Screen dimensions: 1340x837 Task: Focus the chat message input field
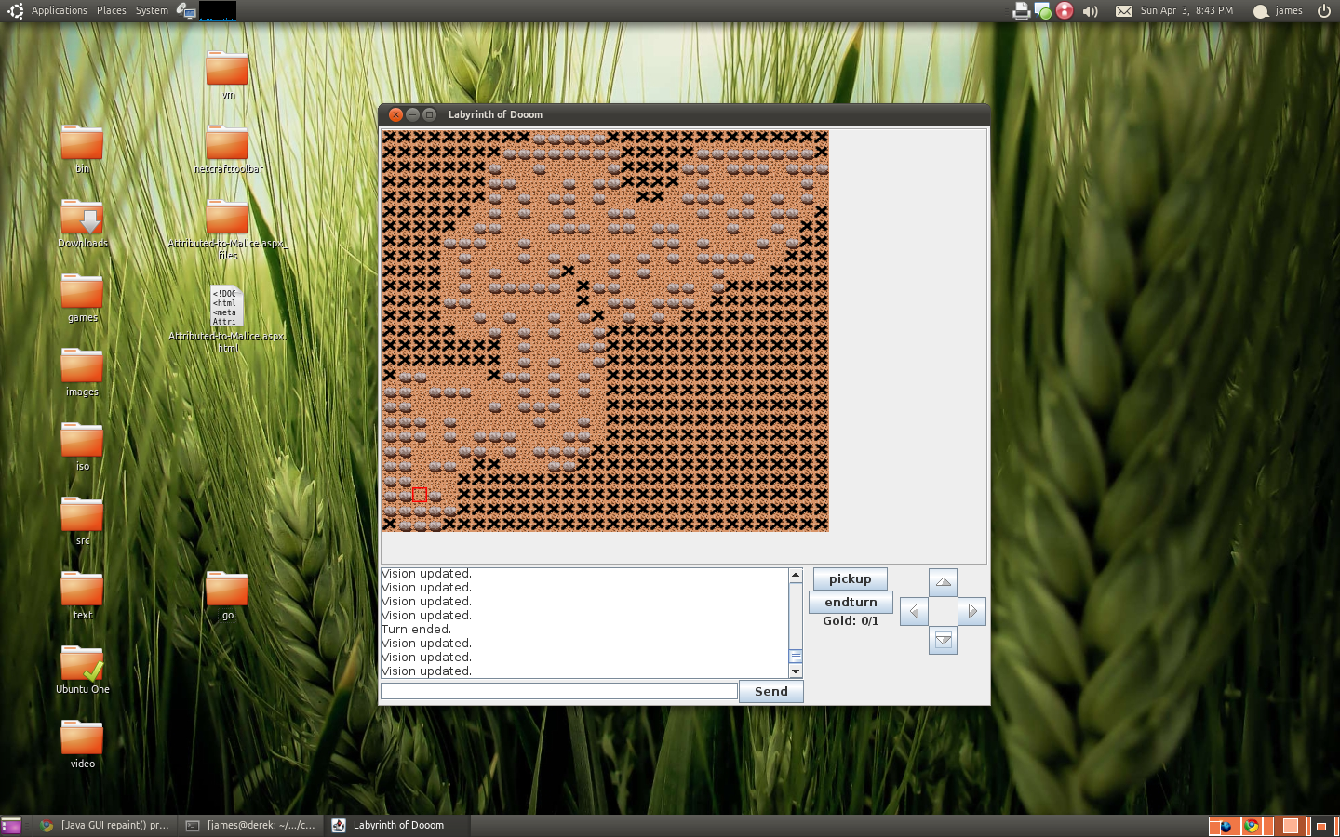point(558,691)
